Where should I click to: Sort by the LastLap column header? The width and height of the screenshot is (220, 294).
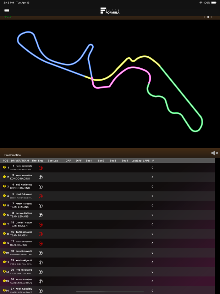coord(136,161)
